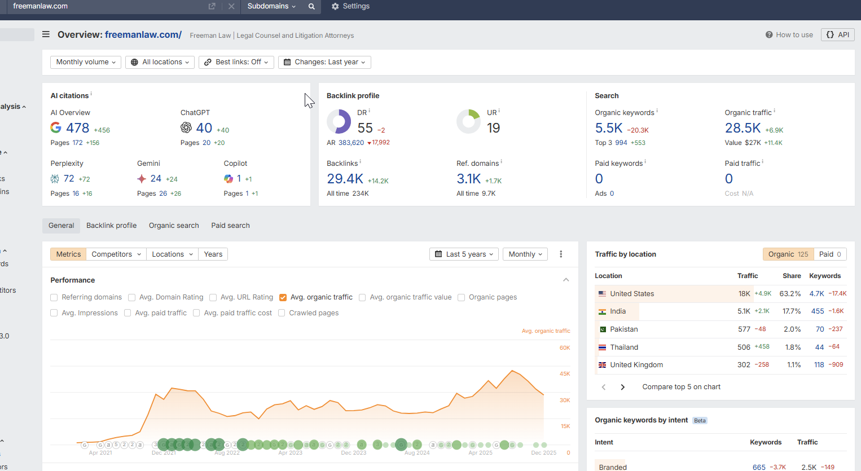Open Organic keywords 5.5K link
Image resolution: width=861 pixels, height=471 pixels.
point(609,128)
